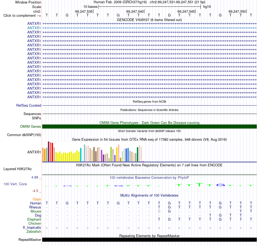This screenshot has height=246, width=257.
Task: Select the Common dbSNP(155) track label
Action: (24, 135)
